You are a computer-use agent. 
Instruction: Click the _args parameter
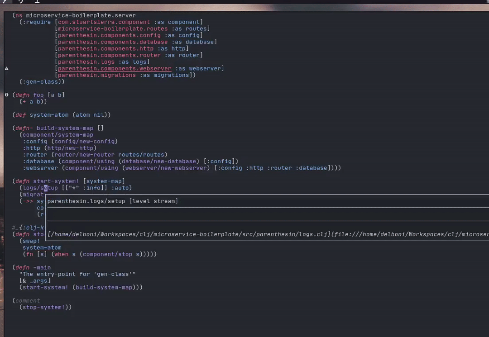pos(38,280)
